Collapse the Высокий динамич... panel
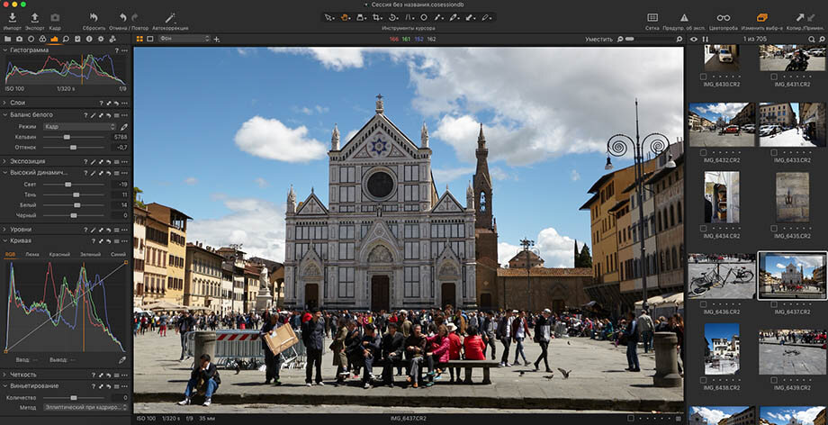 [x=4, y=173]
